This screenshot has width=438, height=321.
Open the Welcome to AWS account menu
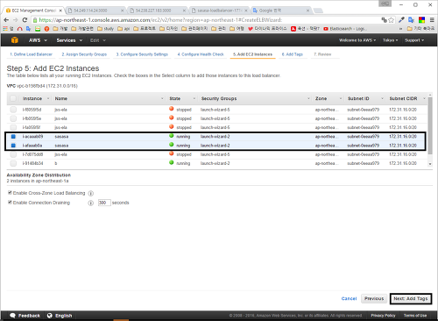tap(357, 40)
